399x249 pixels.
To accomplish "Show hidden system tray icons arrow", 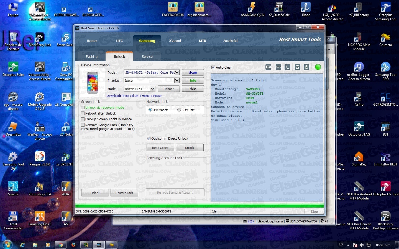I will pos(348,245).
